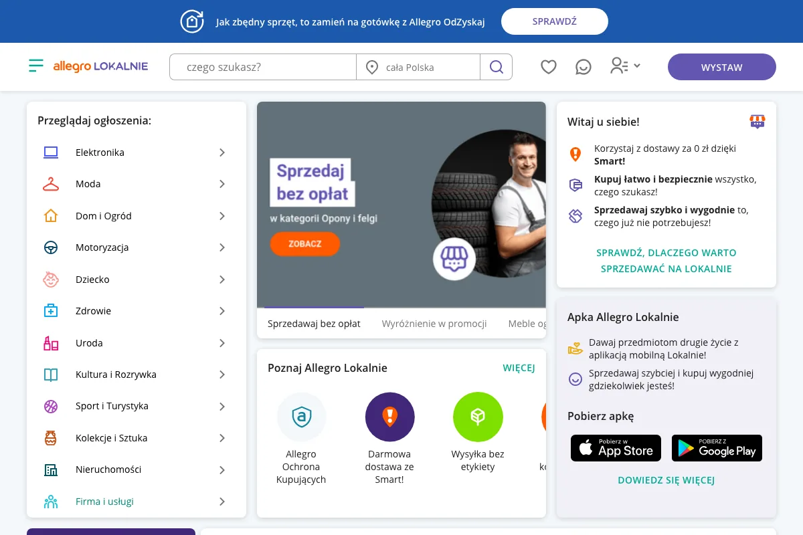The width and height of the screenshot is (803, 535).
Task: Expand the Motoryzacja category chevron
Action: click(222, 247)
